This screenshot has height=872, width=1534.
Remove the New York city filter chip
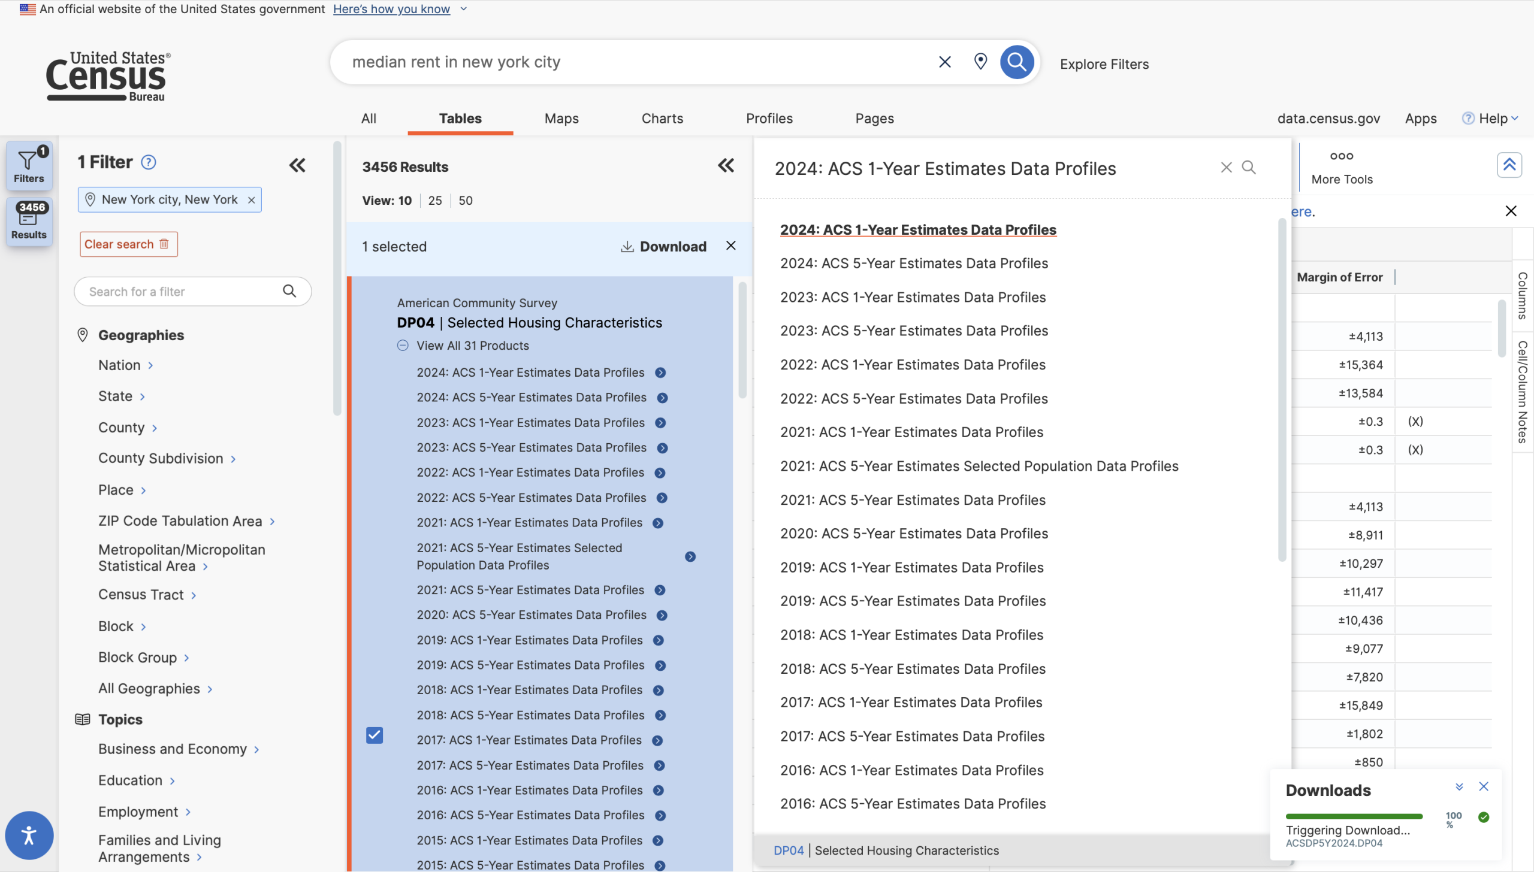click(x=252, y=200)
